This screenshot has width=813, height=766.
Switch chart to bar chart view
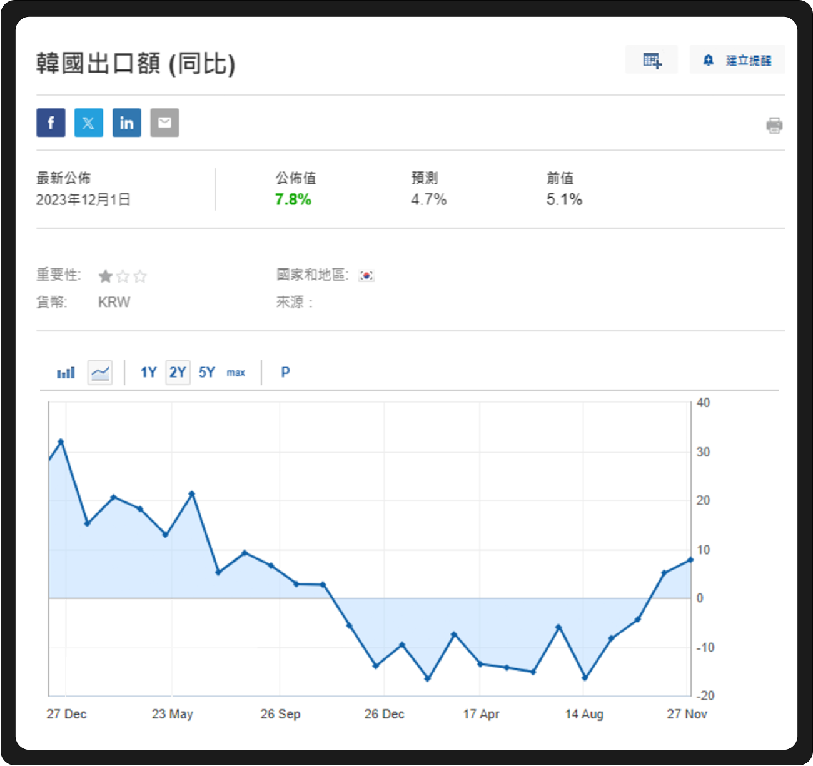tap(65, 372)
